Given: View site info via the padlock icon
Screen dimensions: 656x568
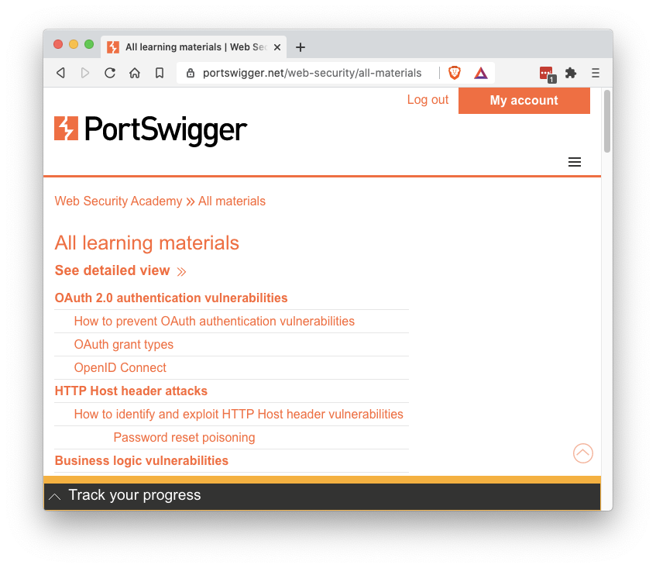Looking at the screenshot, I should [191, 73].
